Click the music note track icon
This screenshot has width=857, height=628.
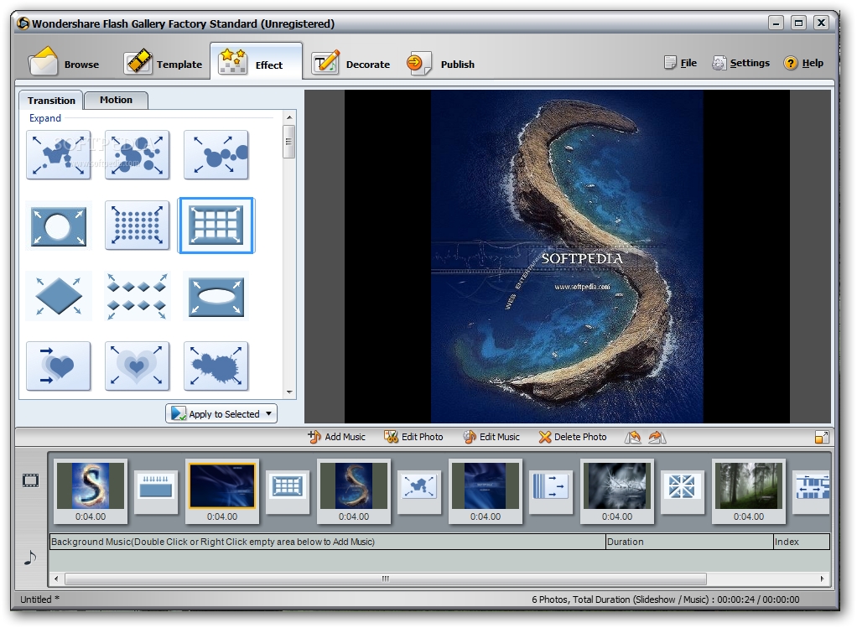point(30,558)
